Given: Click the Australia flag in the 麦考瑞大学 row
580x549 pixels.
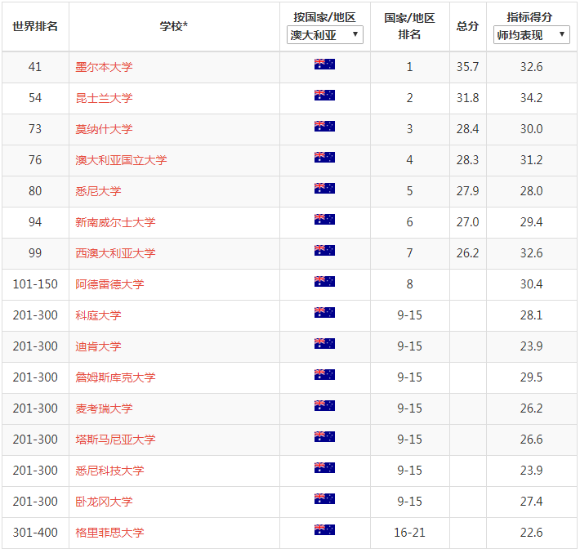Looking at the screenshot, I should click(324, 406).
